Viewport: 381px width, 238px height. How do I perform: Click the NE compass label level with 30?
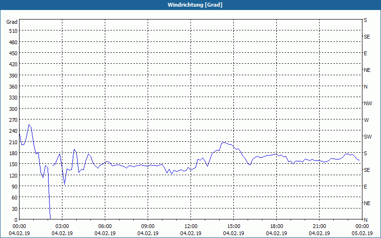(367, 203)
